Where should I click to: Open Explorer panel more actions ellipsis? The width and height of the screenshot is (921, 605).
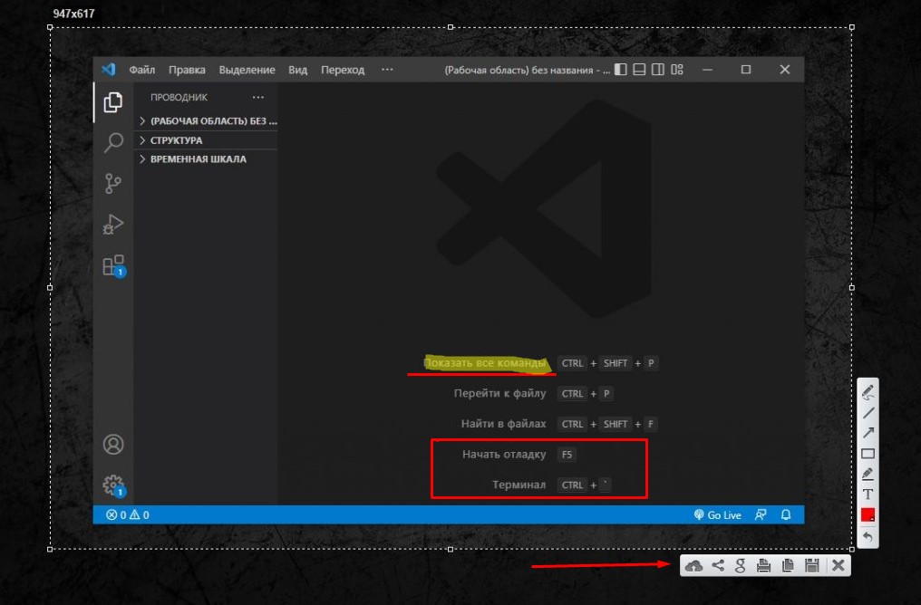[257, 97]
